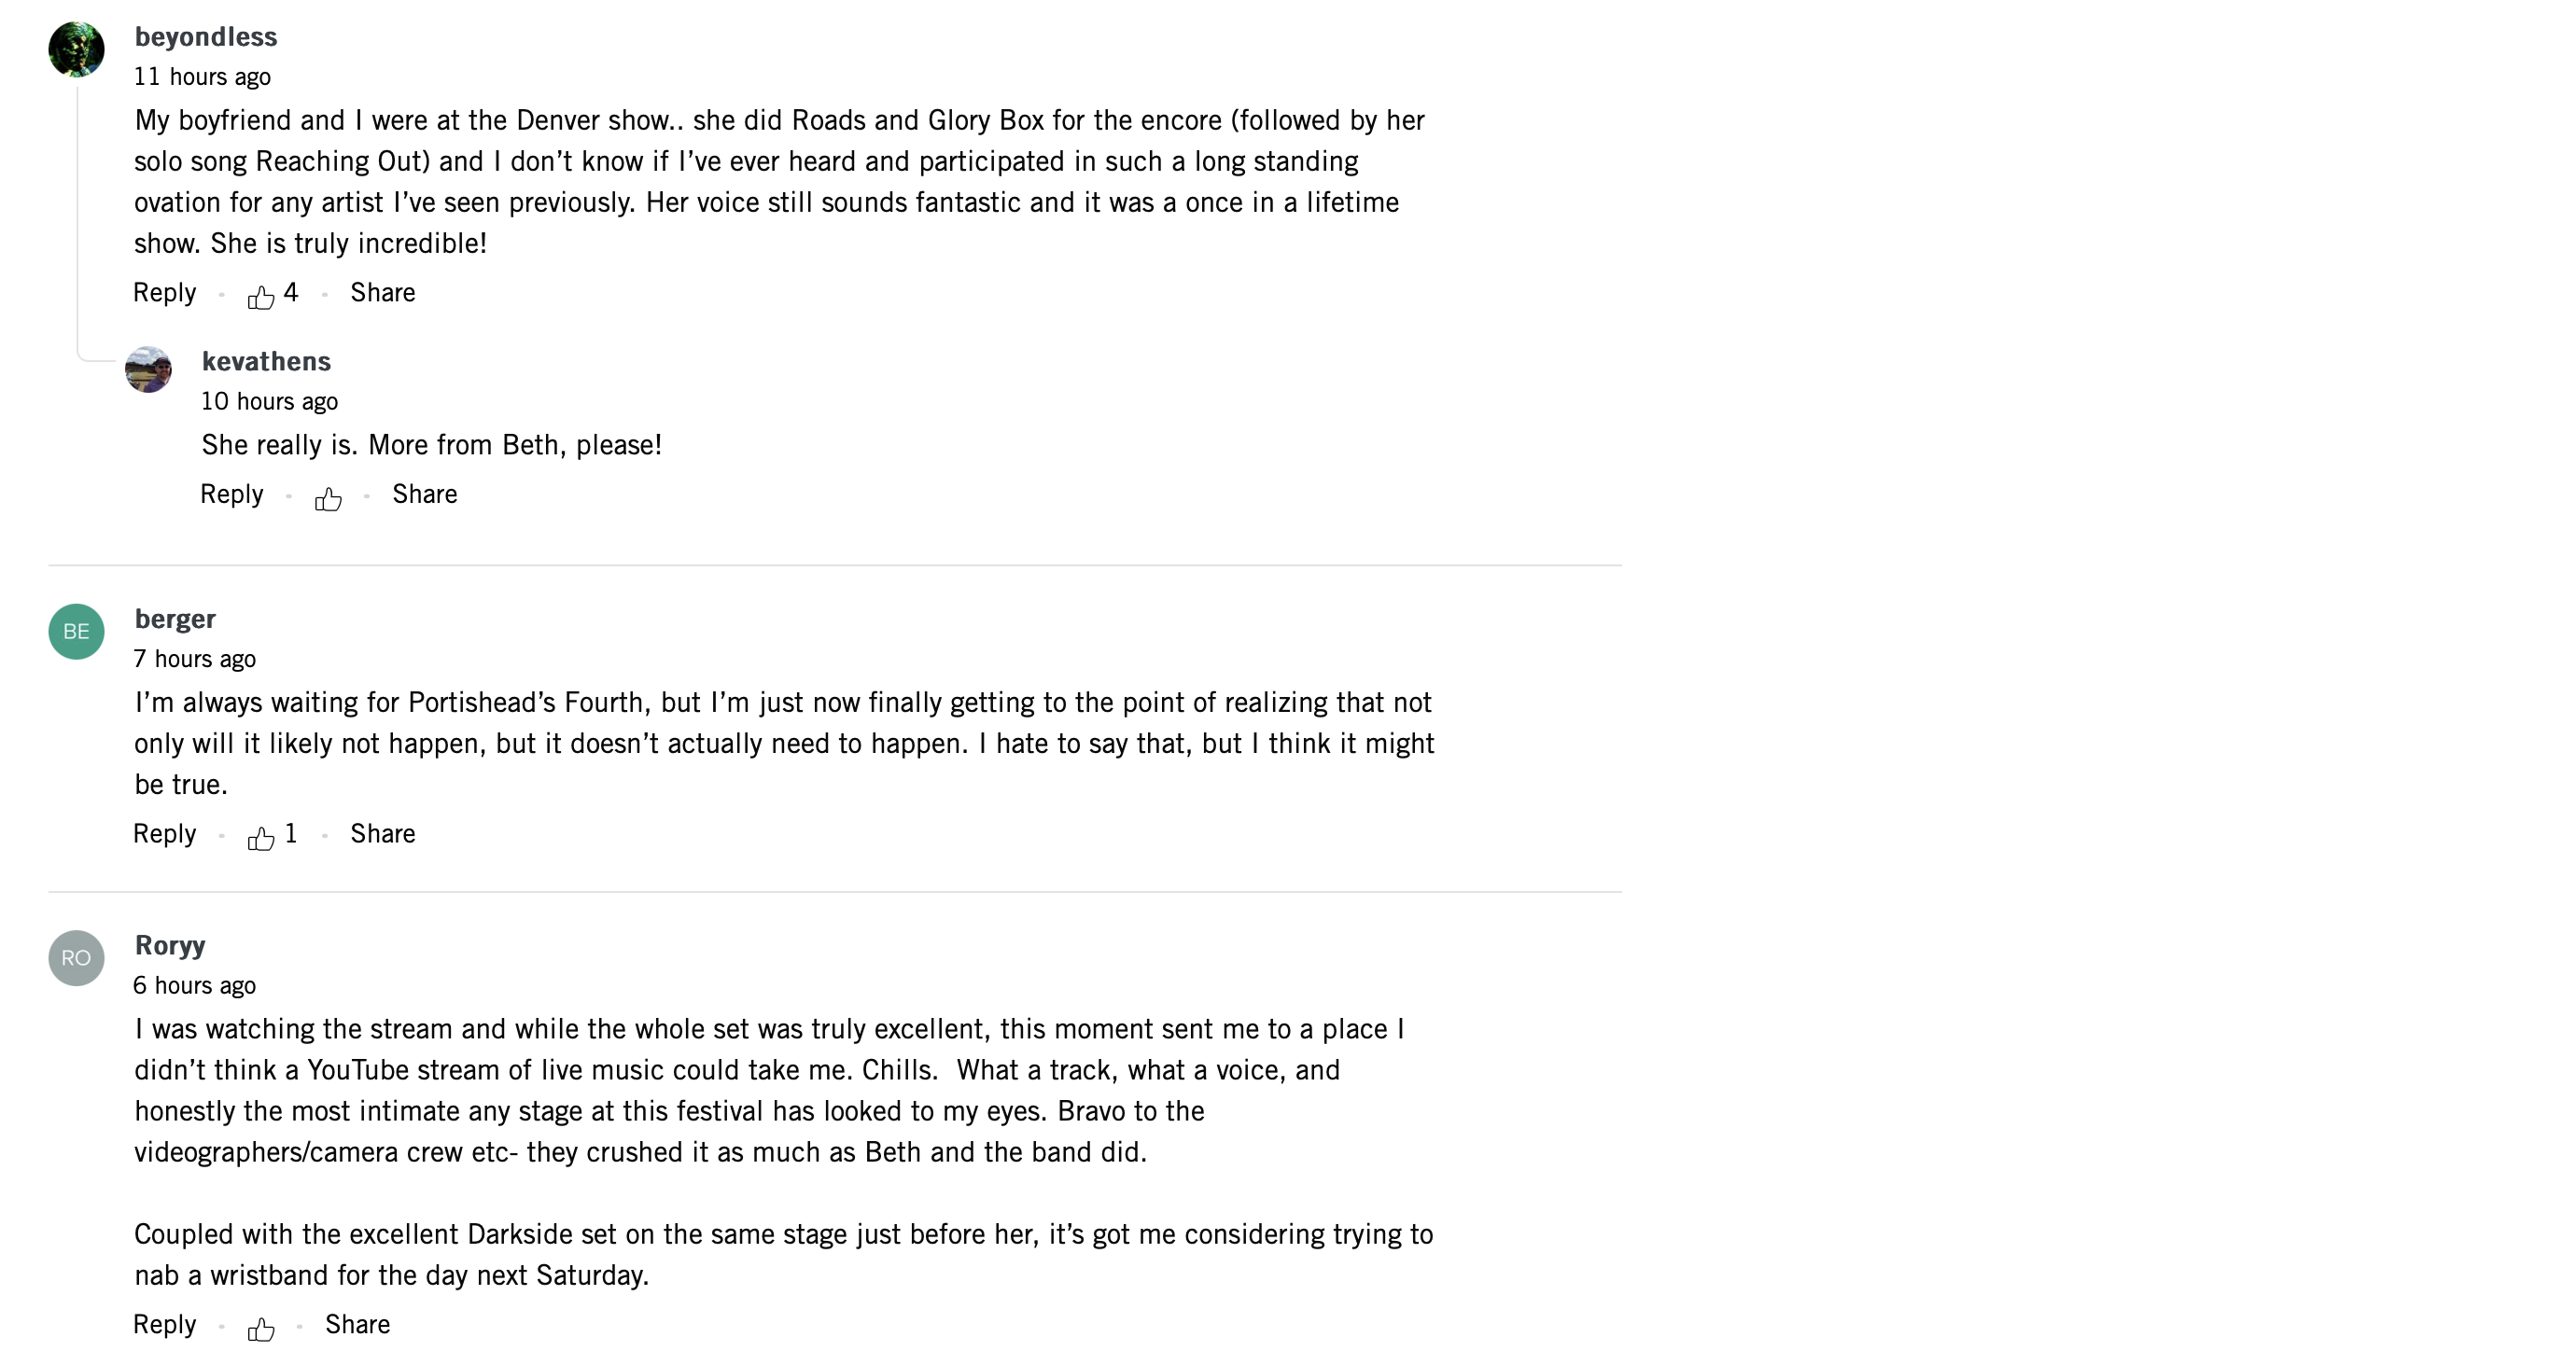The height and width of the screenshot is (1351, 2576).
Task: Open beyondless's profile avatar
Action: tap(77, 49)
